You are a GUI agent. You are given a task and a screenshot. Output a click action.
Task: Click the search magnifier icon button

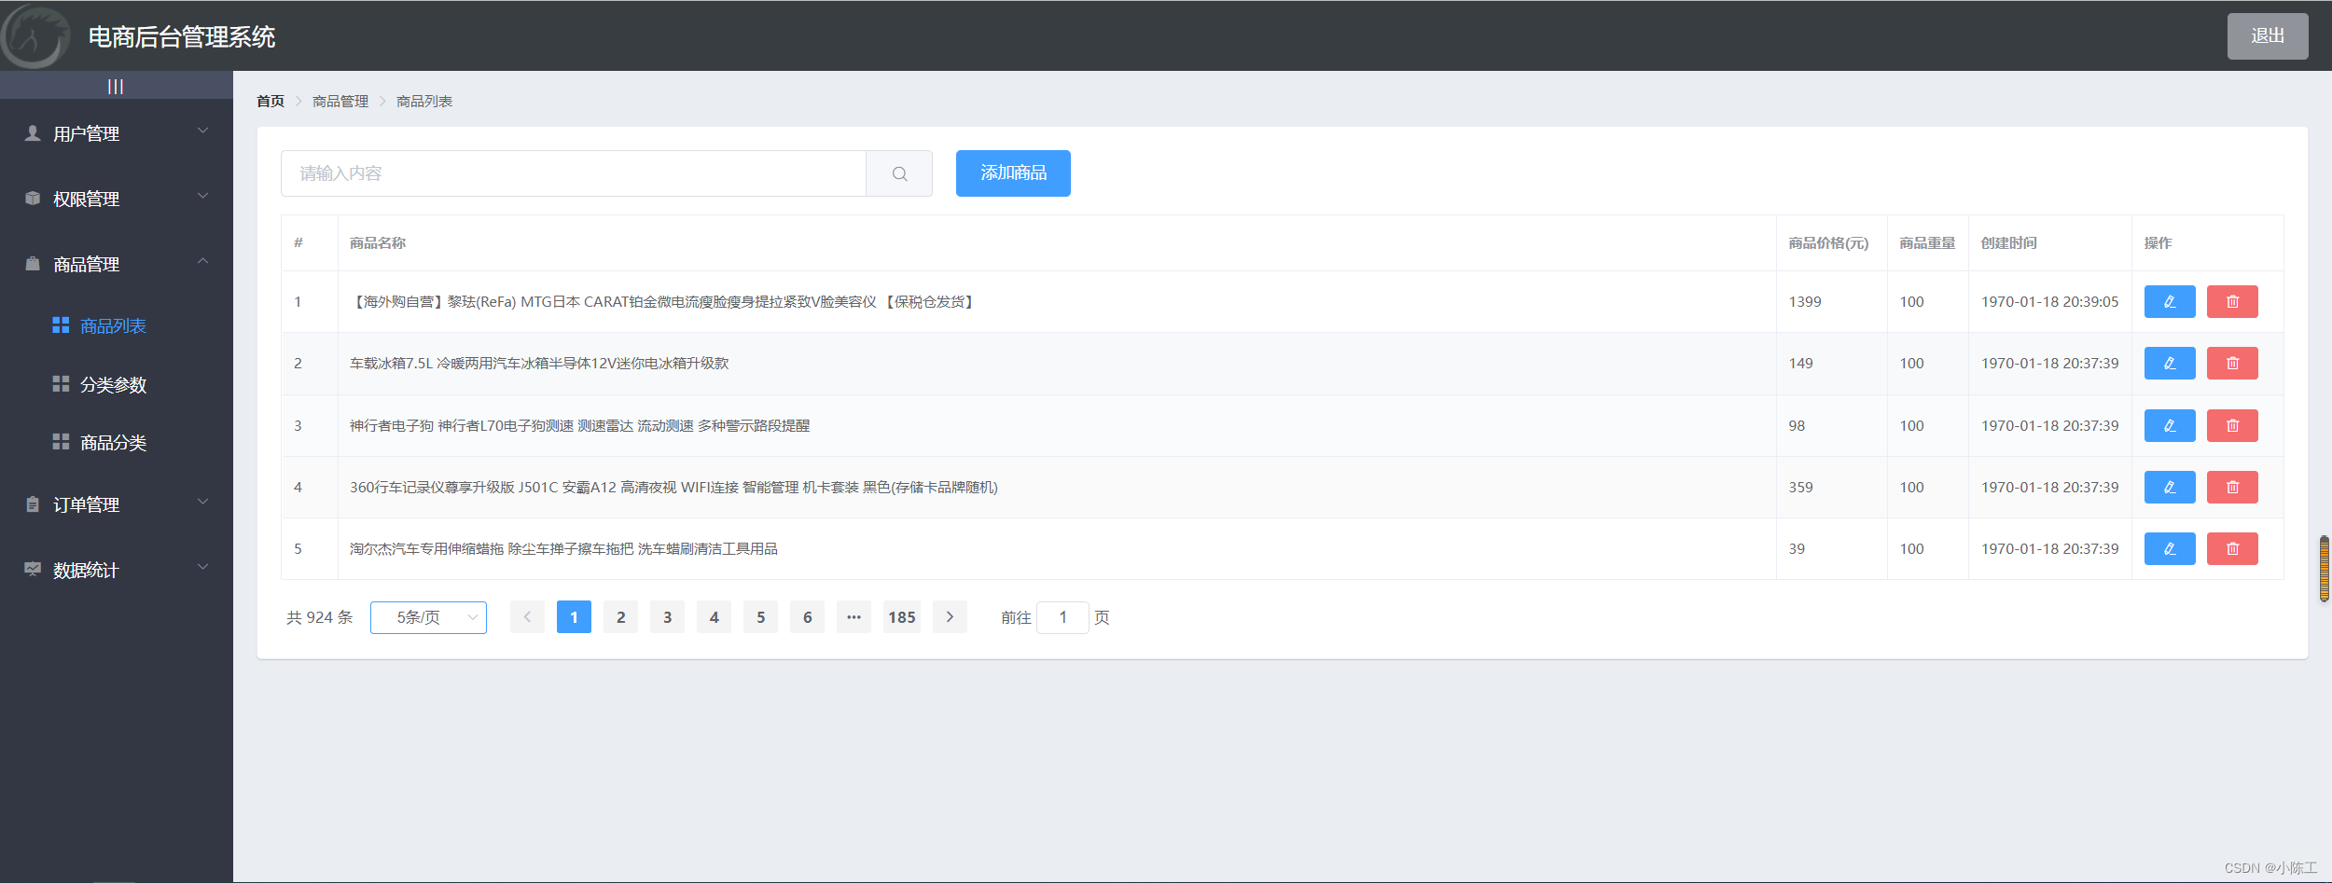pyautogui.click(x=899, y=173)
